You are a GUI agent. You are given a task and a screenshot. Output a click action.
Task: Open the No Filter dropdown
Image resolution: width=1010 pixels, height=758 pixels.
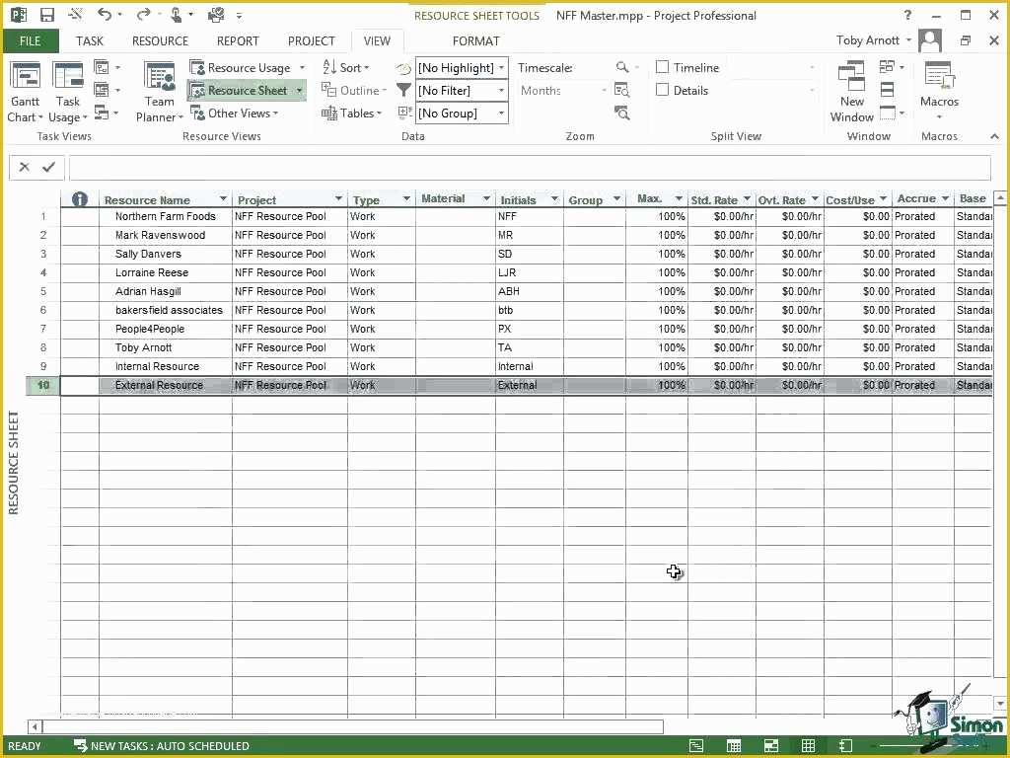click(x=501, y=90)
